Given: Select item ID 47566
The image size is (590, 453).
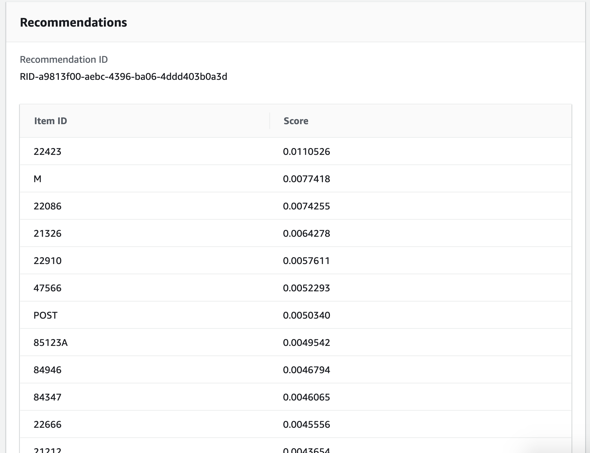Looking at the screenshot, I should pos(48,288).
